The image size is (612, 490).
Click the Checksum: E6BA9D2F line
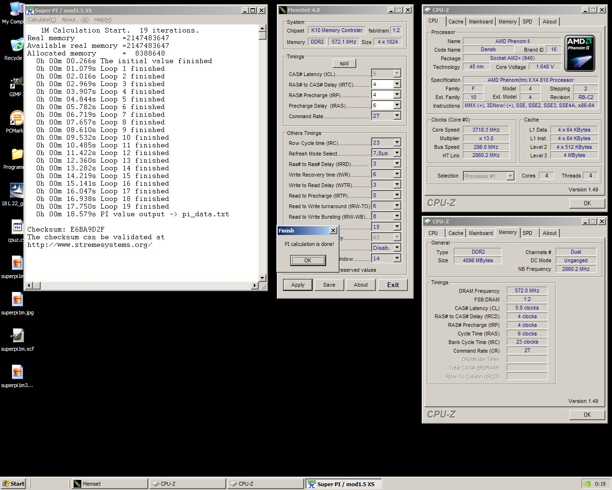click(x=66, y=229)
